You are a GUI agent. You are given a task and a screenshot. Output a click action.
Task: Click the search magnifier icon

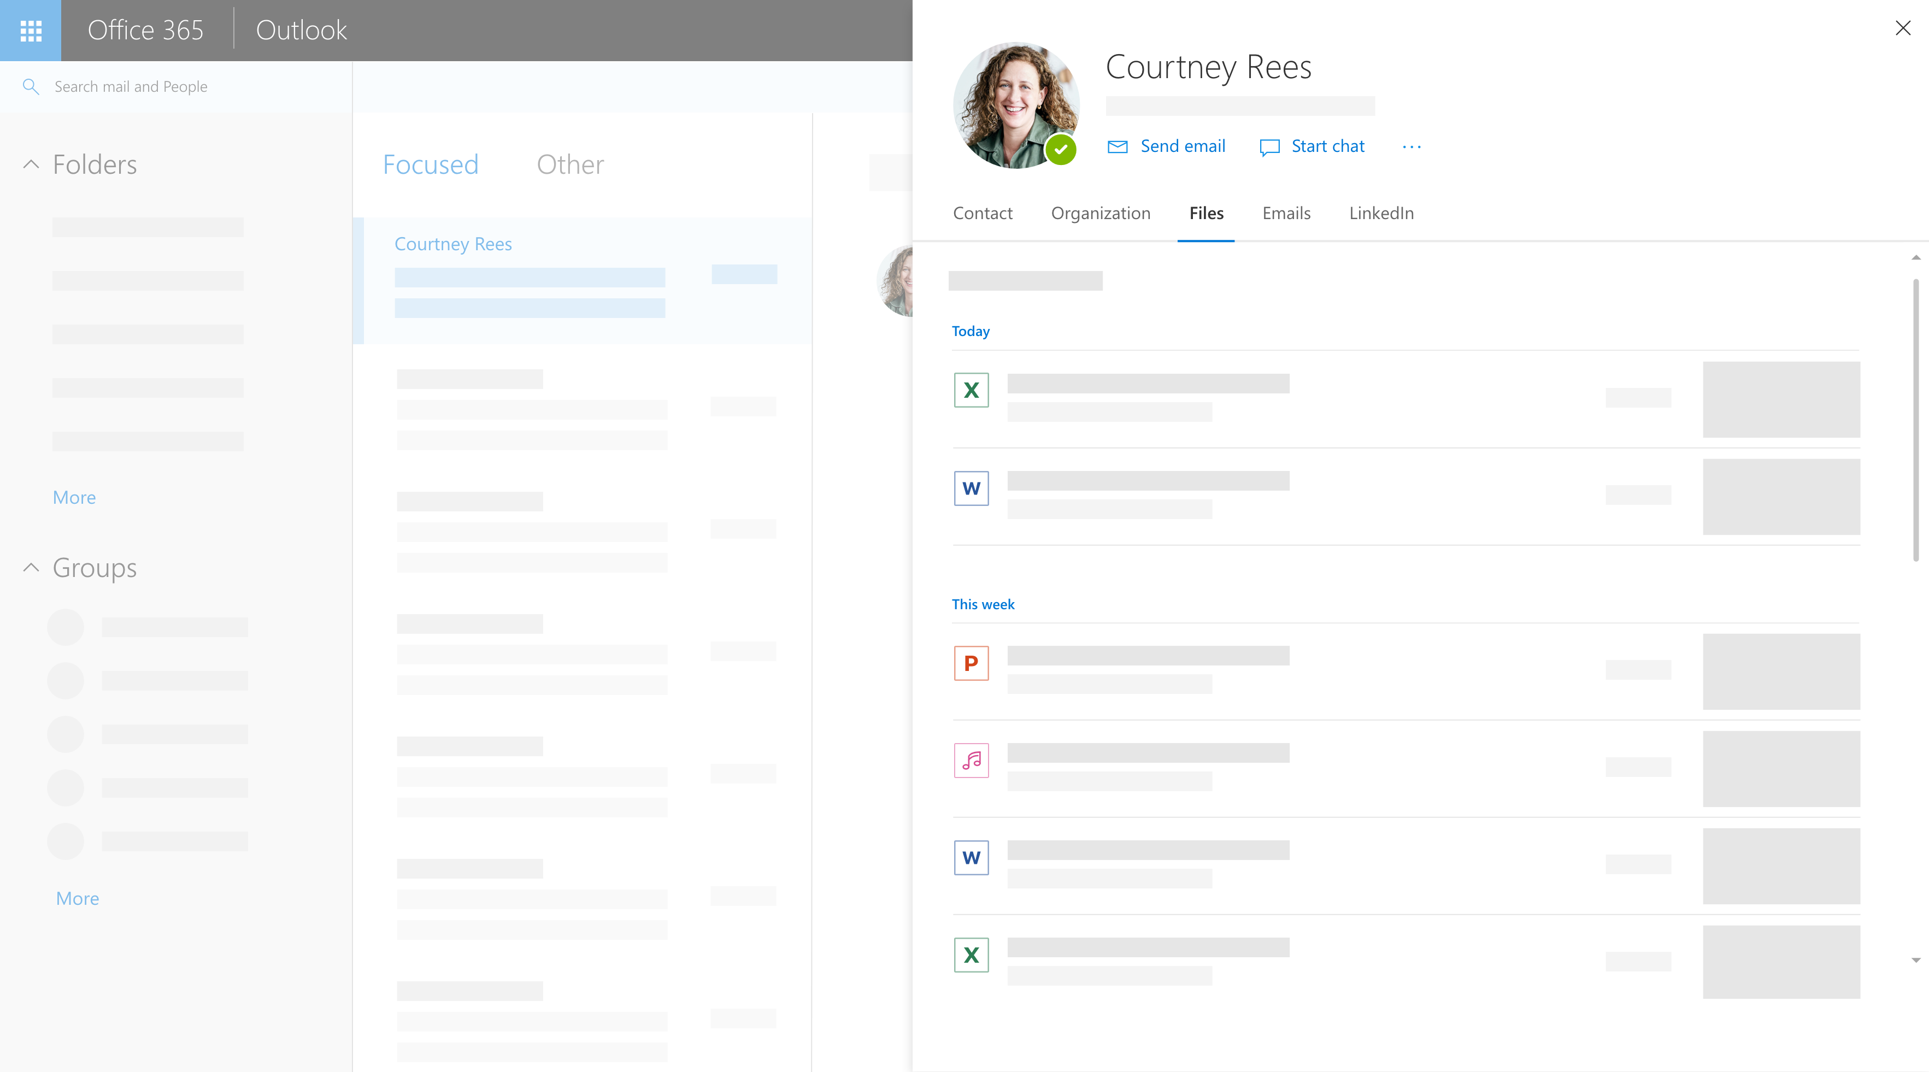pos(31,87)
